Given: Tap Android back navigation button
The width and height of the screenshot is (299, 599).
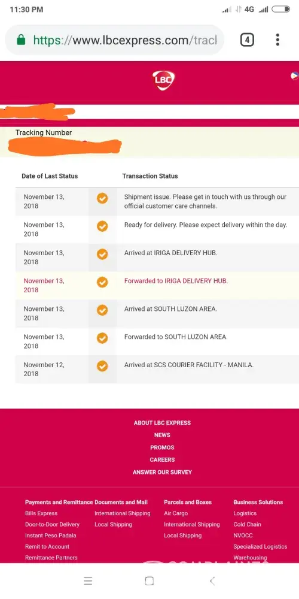Looking at the screenshot, I should point(212,581).
